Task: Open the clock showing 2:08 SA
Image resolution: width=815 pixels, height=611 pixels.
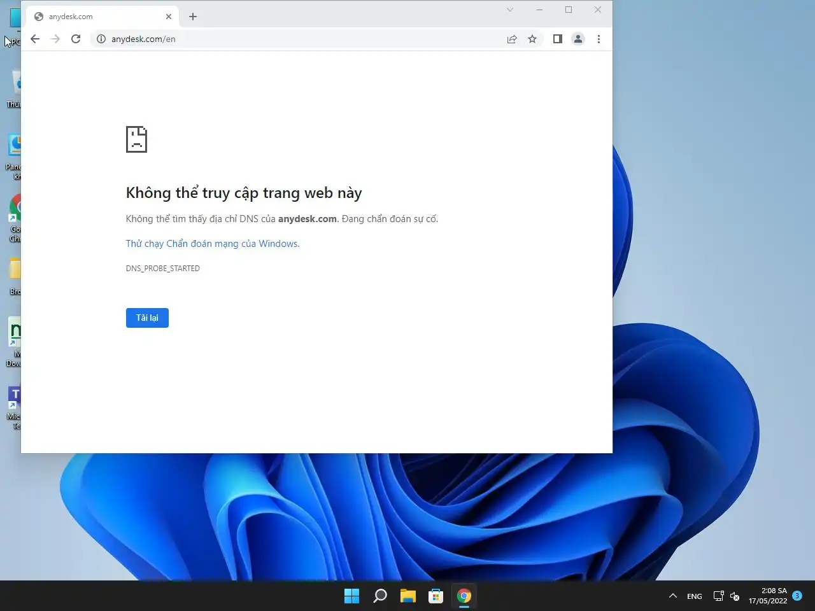Action: click(x=768, y=596)
